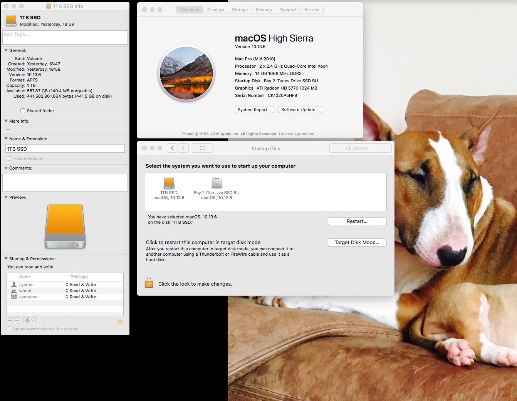Collapse the Sharing & Permissions section
The image size is (517, 401).
click(6, 259)
